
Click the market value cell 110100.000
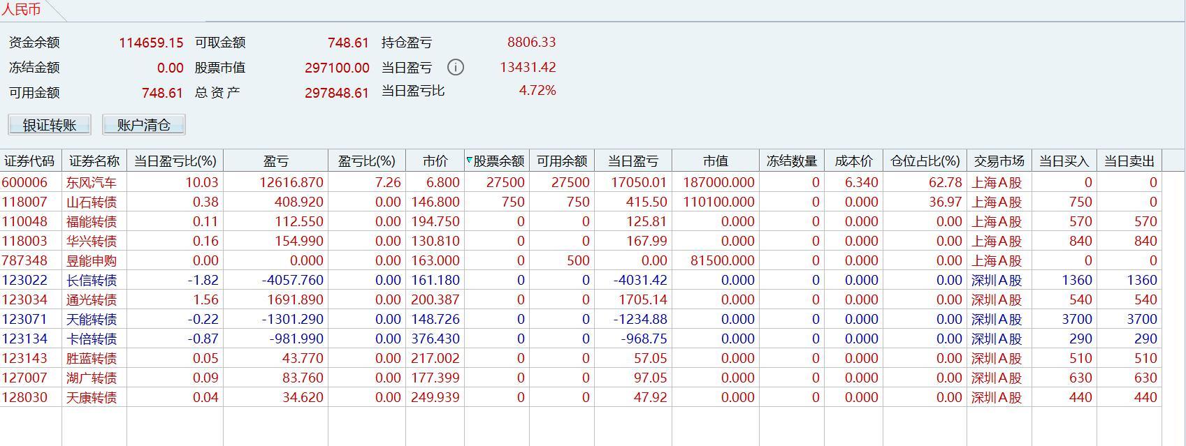(x=717, y=202)
